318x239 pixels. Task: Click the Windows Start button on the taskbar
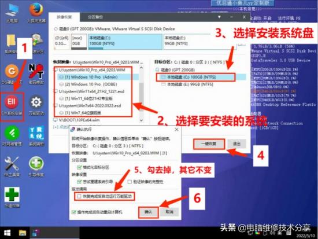click(x=8, y=233)
